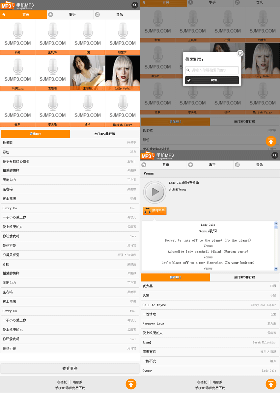Screen dimensions: 280x393
Task: Open the 王若琳 artist photo on the home page
Action: coord(88,73)
